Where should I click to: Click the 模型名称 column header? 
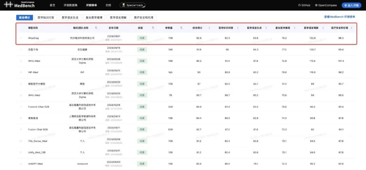(33, 28)
